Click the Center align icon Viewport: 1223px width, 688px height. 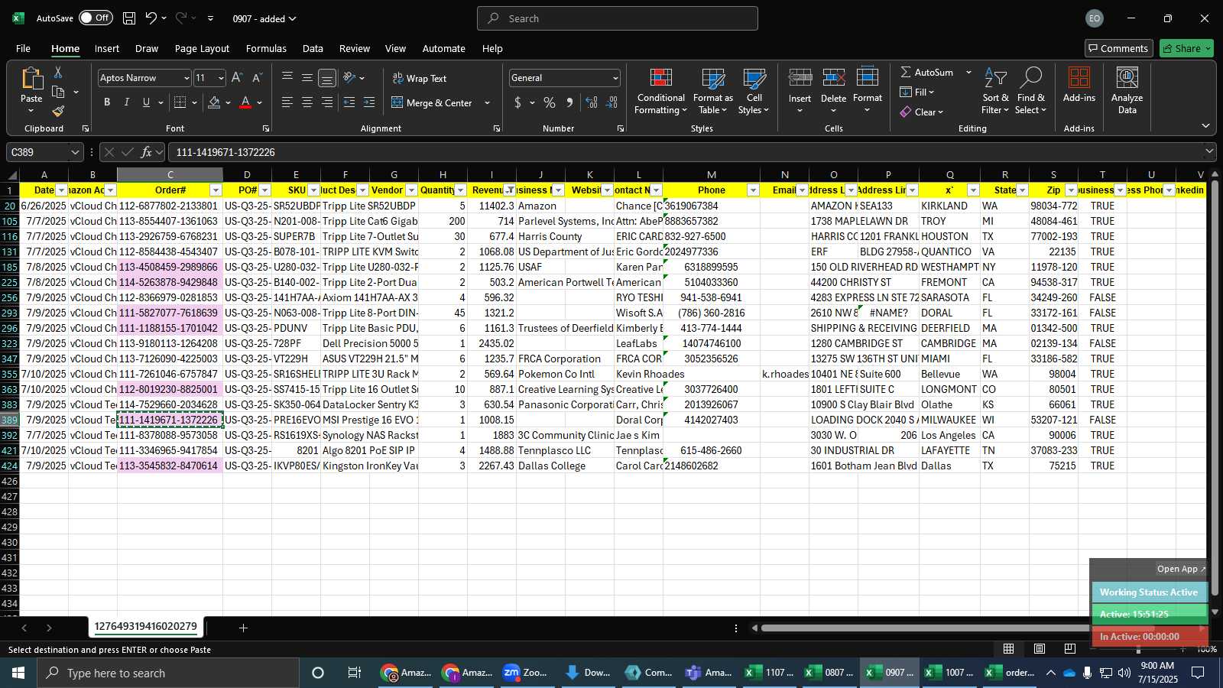tap(307, 102)
